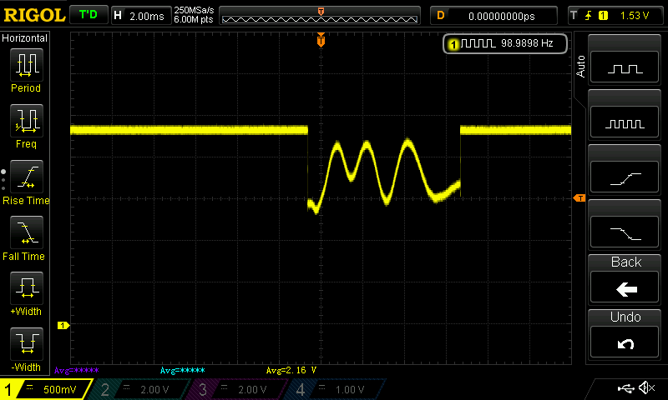This screenshot has height=400, width=668.
Task: Select the -Width measurement icon
Action: point(27,343)
